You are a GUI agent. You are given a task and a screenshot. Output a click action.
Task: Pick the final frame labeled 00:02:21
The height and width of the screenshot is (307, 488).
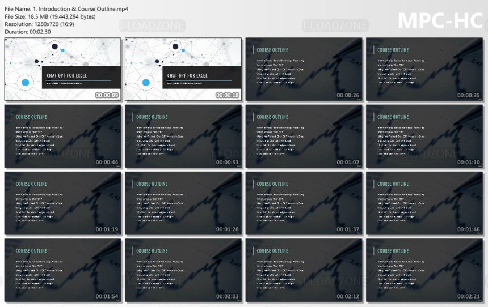coord(424,270)
